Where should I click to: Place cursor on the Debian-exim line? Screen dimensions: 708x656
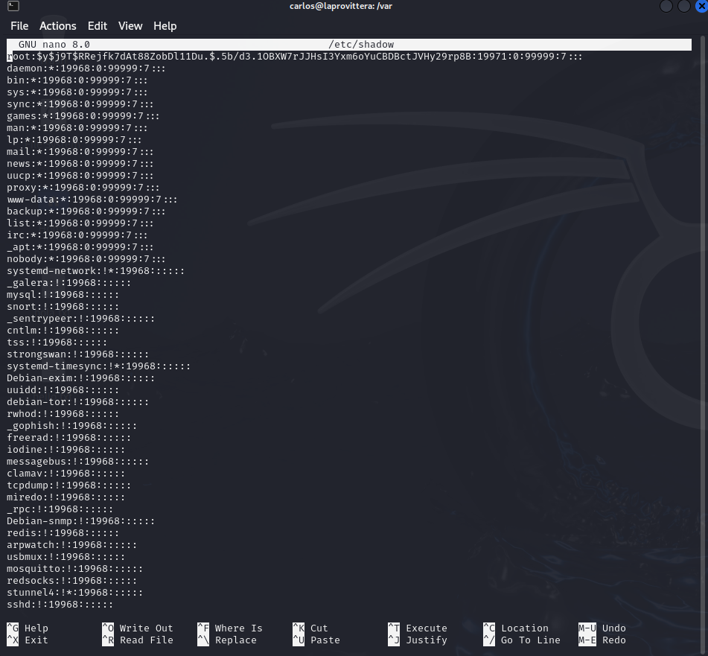tap(80, 378)
